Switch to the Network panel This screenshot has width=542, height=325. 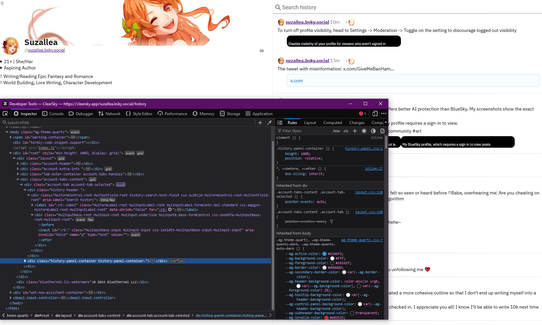[110, 113]
